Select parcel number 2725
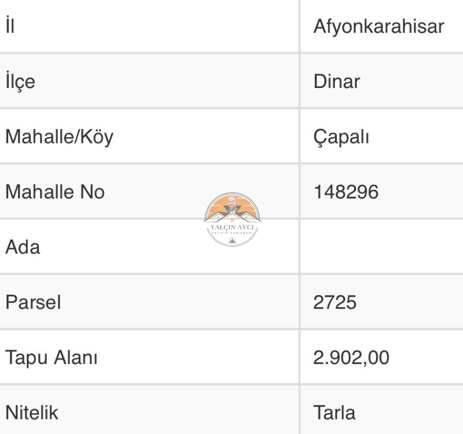 [335, 302]
